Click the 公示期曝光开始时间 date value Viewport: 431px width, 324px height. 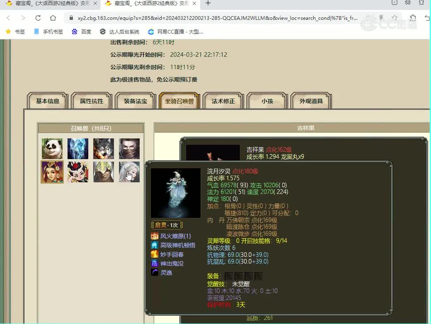click(199, 55)
